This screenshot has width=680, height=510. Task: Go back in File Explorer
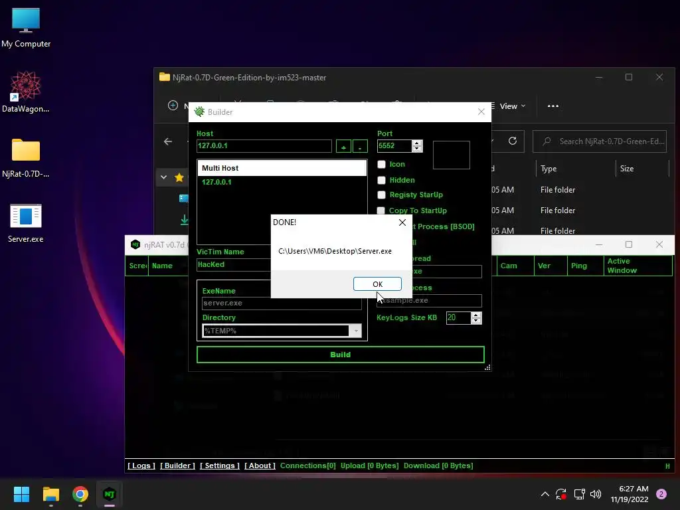click(x=168, y=141)
